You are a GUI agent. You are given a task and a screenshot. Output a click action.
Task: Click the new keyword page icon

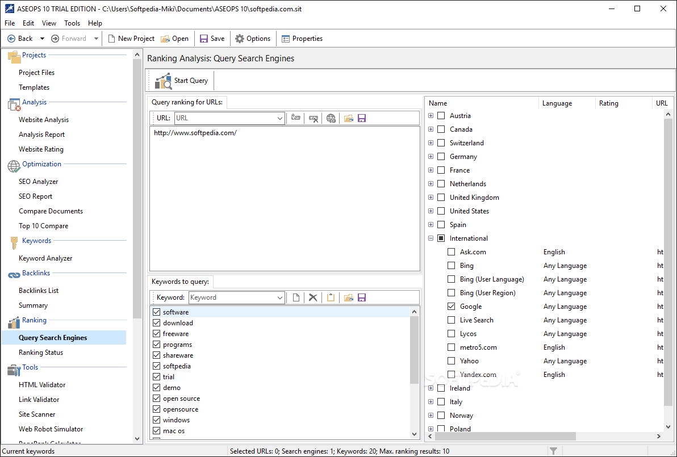point(296,297)
